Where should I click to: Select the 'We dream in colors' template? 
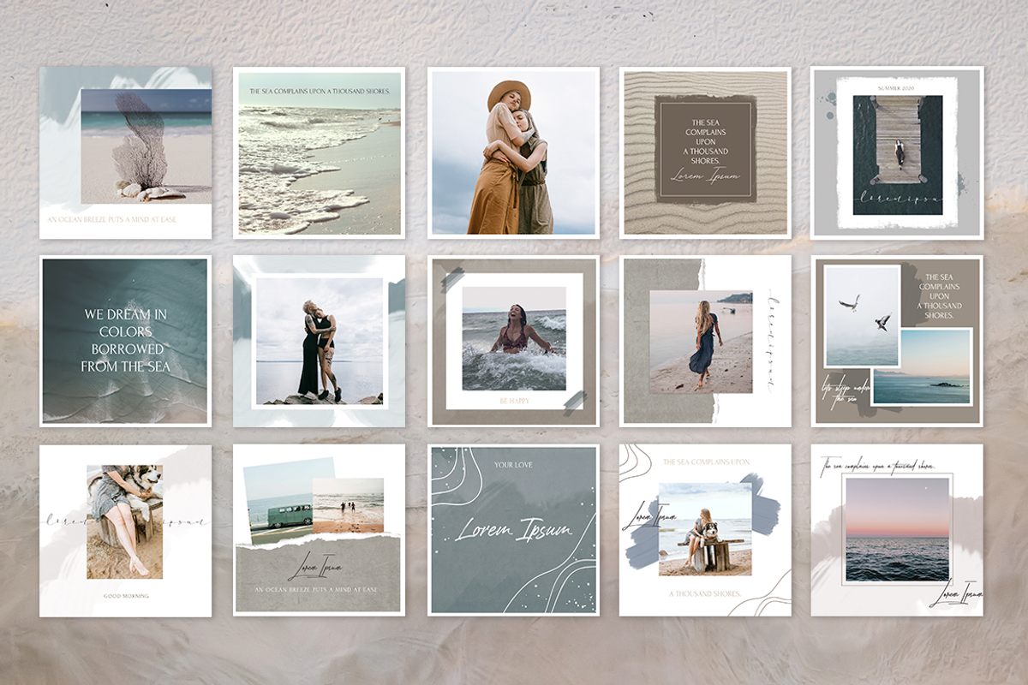[125, 341]
